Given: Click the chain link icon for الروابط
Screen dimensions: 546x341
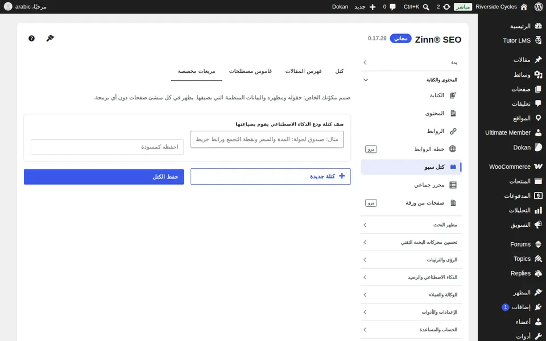Looking at the screenshot, I should 453,131.
